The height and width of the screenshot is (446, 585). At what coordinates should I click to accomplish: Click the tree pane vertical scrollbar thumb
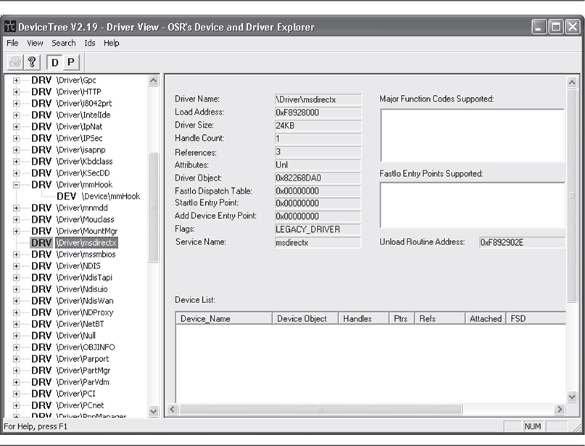tap(153, 207)
